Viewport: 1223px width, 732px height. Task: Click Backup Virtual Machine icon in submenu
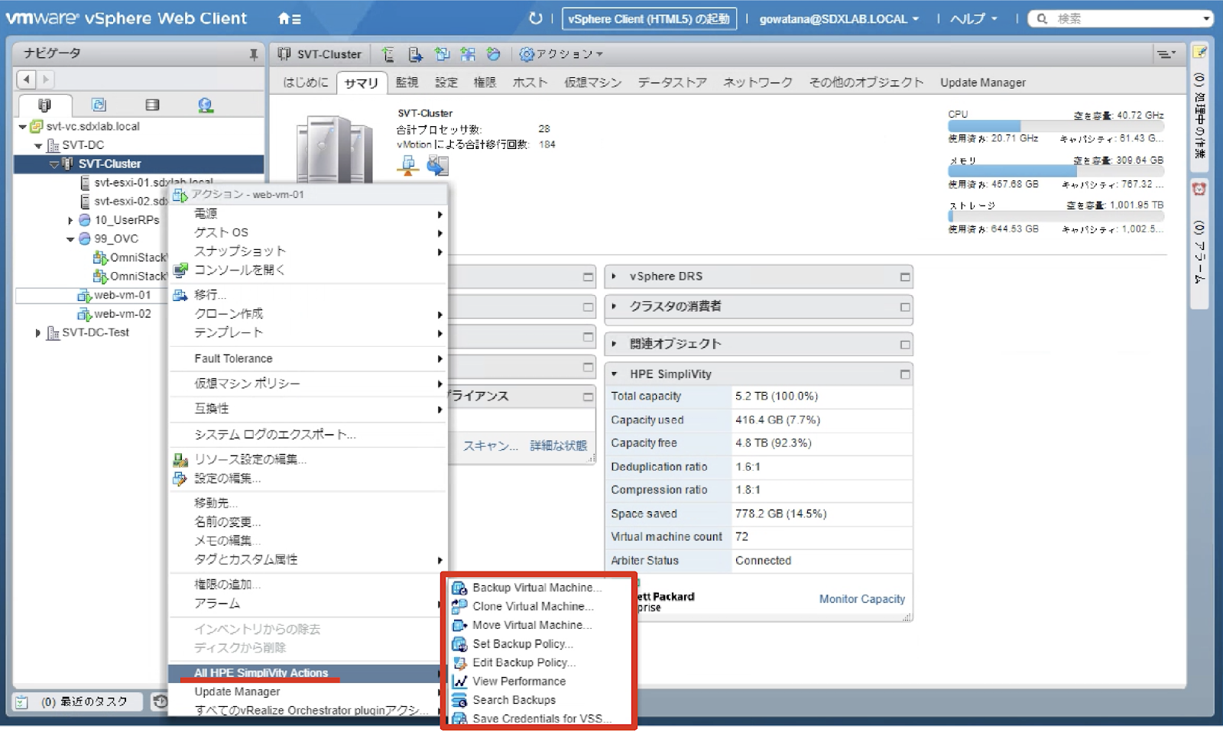click(x=459, y=588)
